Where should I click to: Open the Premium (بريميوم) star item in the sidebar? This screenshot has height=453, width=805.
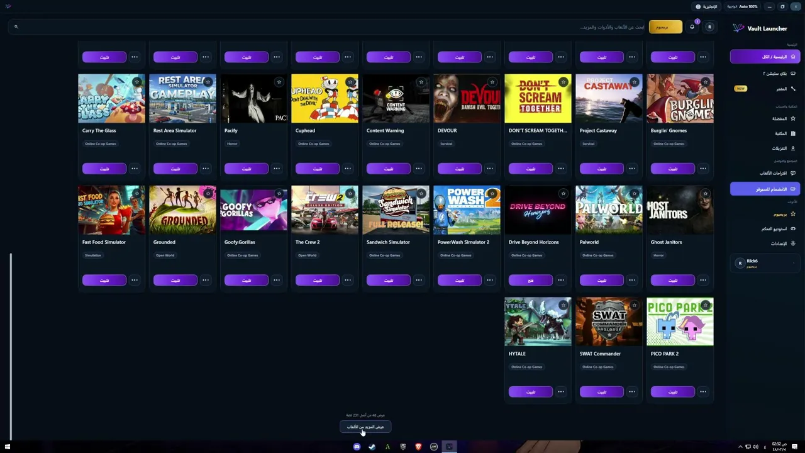[x=765, y=214]
